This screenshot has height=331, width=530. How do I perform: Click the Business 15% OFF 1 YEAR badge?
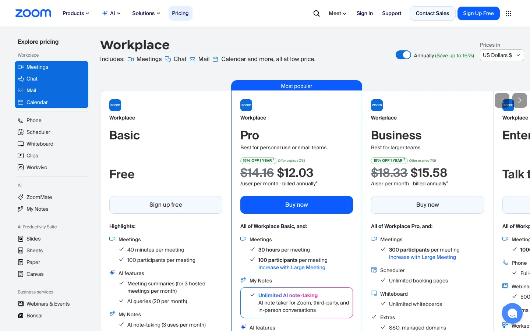[x=389, y=160]
